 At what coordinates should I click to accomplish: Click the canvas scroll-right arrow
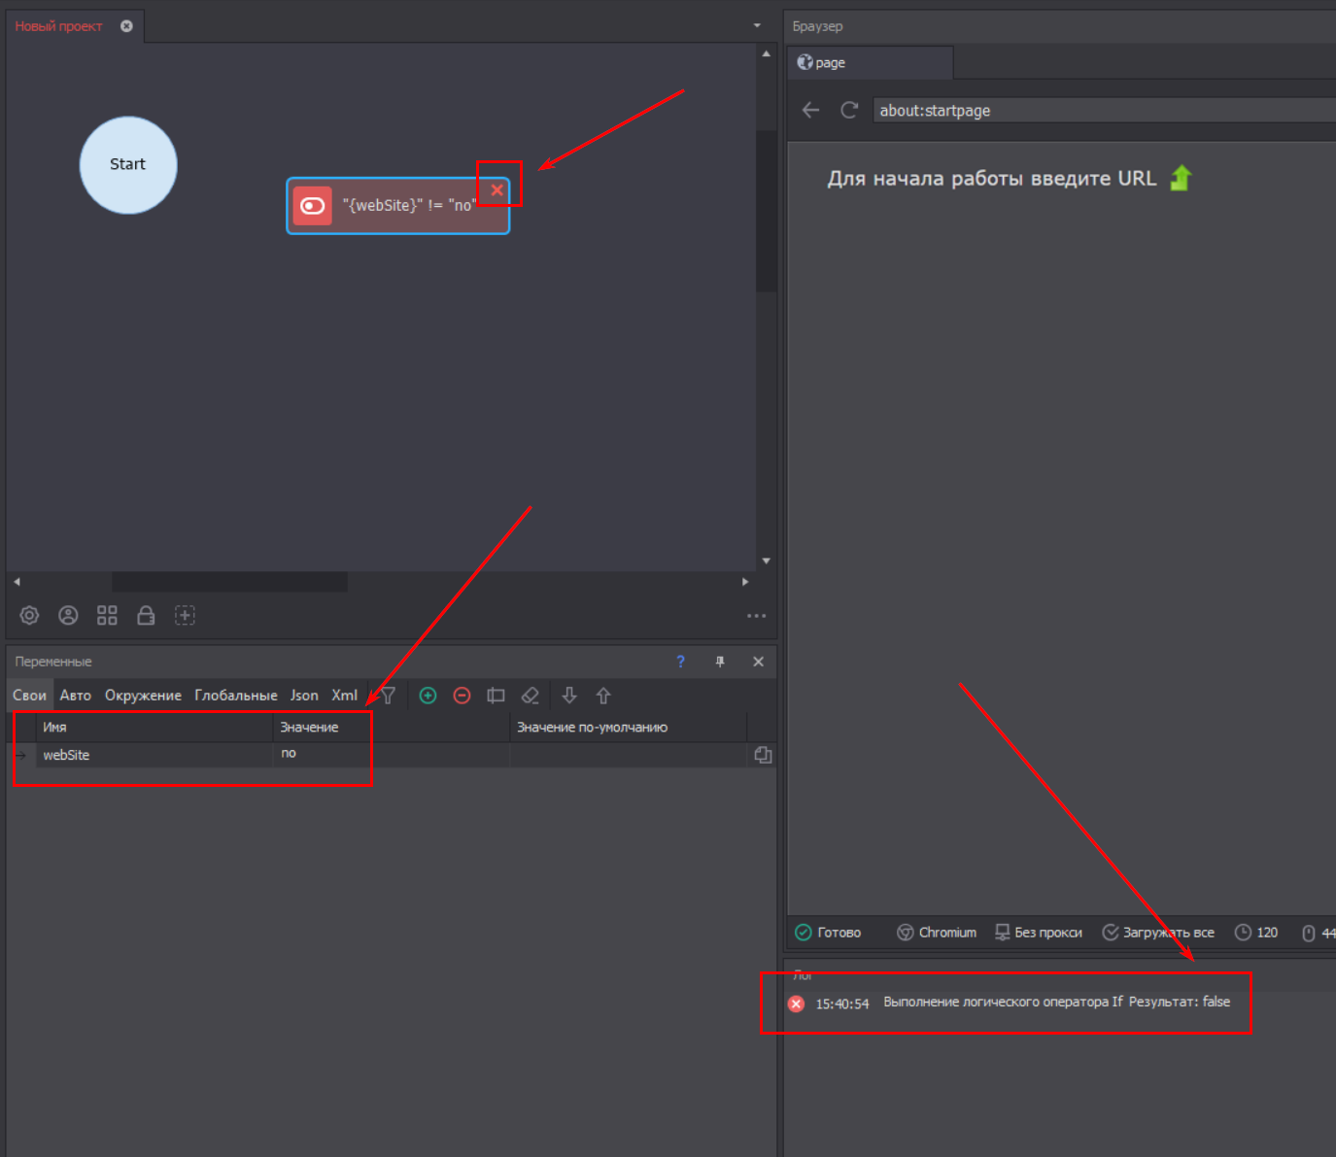(745, 582)
